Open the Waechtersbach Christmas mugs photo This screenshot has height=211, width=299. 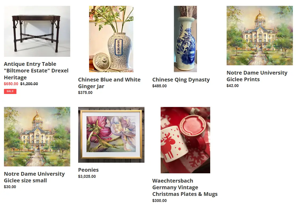[x=185, y=140]
